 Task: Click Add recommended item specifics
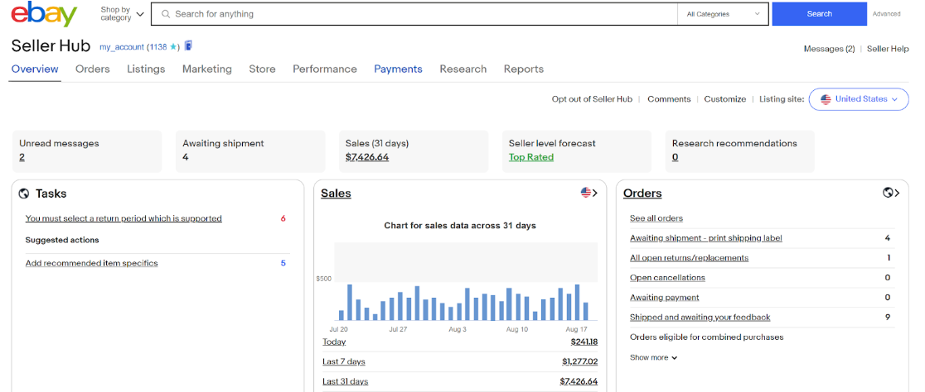[91, 263]
